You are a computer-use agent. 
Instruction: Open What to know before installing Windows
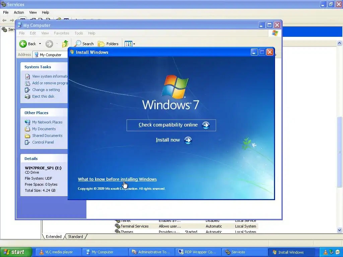(x=117, y=179)
